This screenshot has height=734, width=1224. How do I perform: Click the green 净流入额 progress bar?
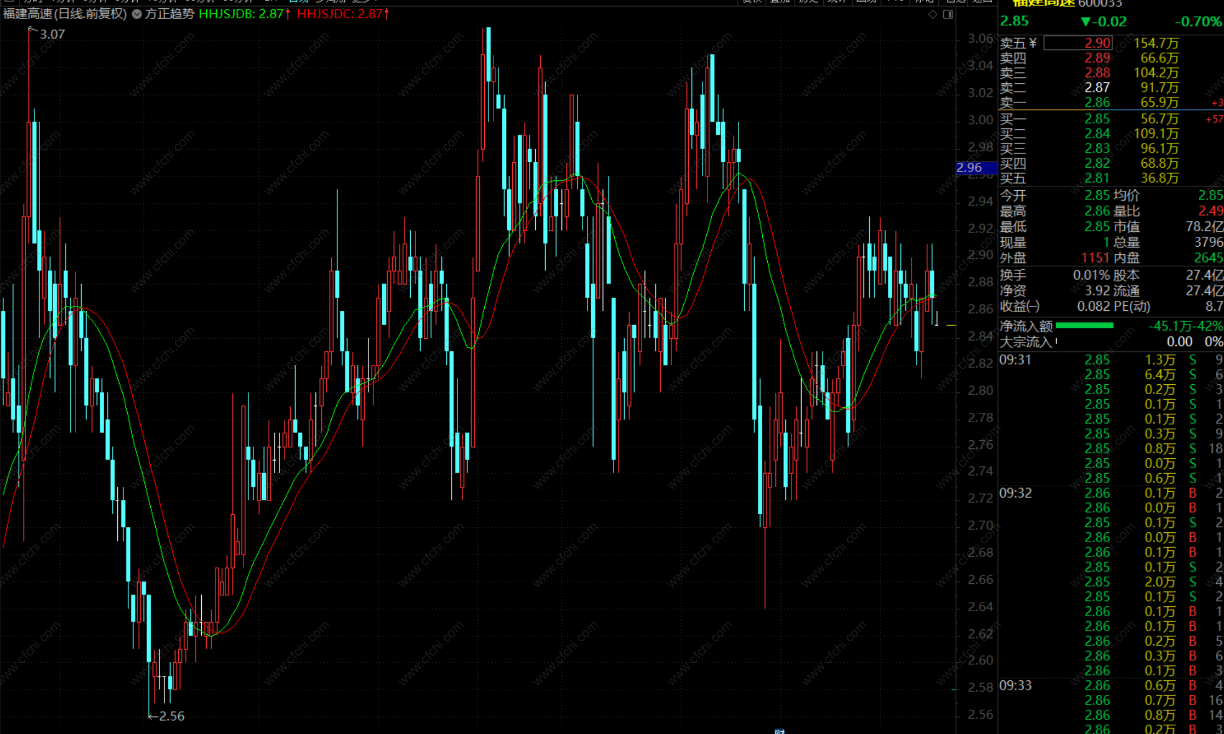[1084, 326]
